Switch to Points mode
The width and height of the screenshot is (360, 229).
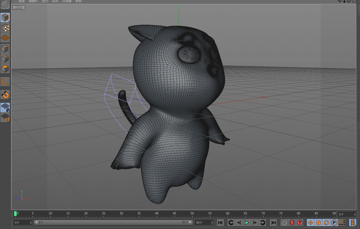[x=5, y=48]
